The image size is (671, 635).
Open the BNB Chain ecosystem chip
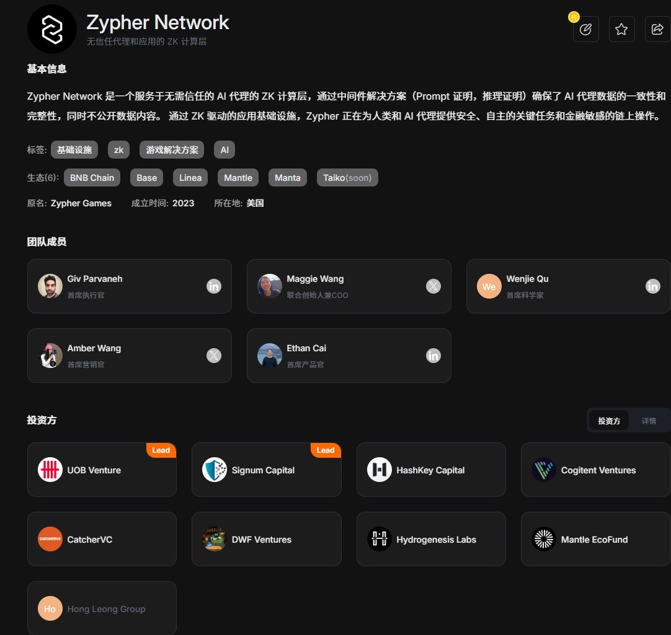92,177
